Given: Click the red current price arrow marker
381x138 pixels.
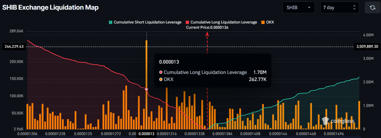Looking at the screenshot, I should (x=207, y=34).
